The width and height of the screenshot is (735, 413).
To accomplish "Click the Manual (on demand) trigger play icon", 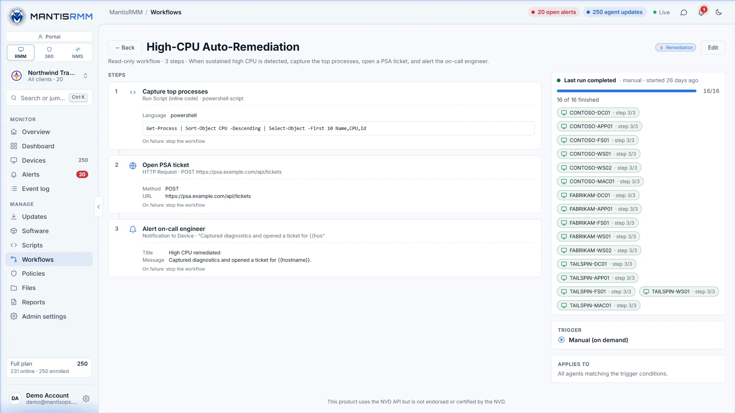I will click(561, 340).
